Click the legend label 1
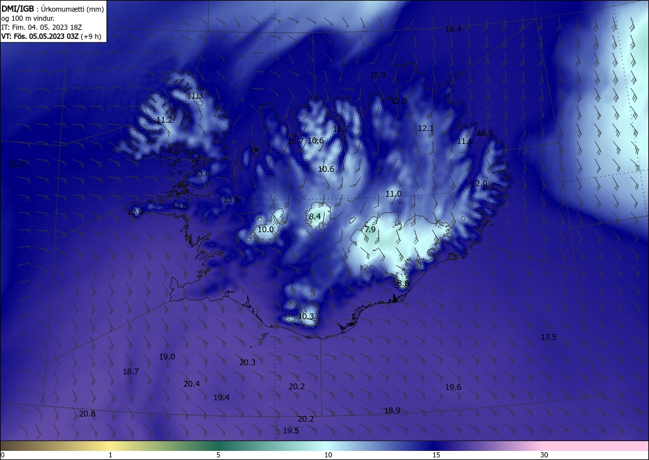This screenshot has height=460, width=649. coord(110,455)
